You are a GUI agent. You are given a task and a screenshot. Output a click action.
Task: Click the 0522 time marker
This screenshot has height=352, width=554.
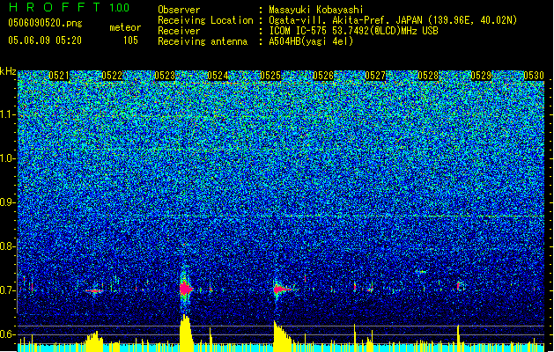112,76
